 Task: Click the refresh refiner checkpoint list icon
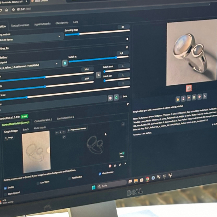pos(65,63)
